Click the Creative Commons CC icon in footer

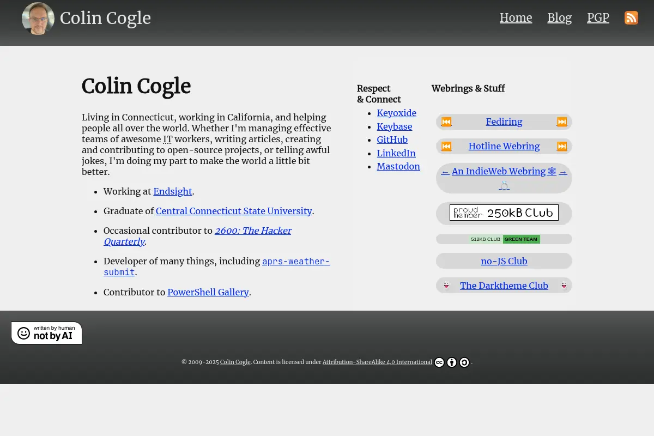[439, 362]
